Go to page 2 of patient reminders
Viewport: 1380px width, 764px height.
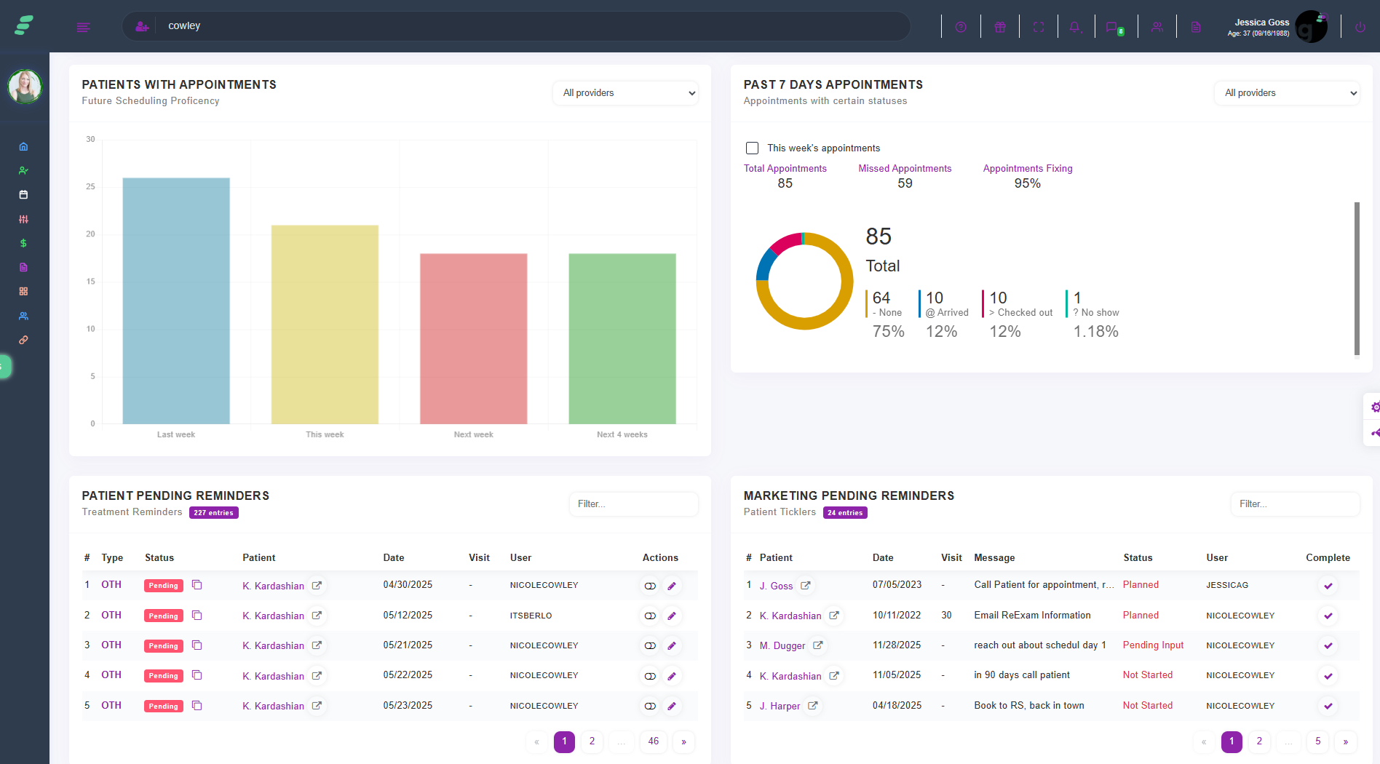[592, 741]
